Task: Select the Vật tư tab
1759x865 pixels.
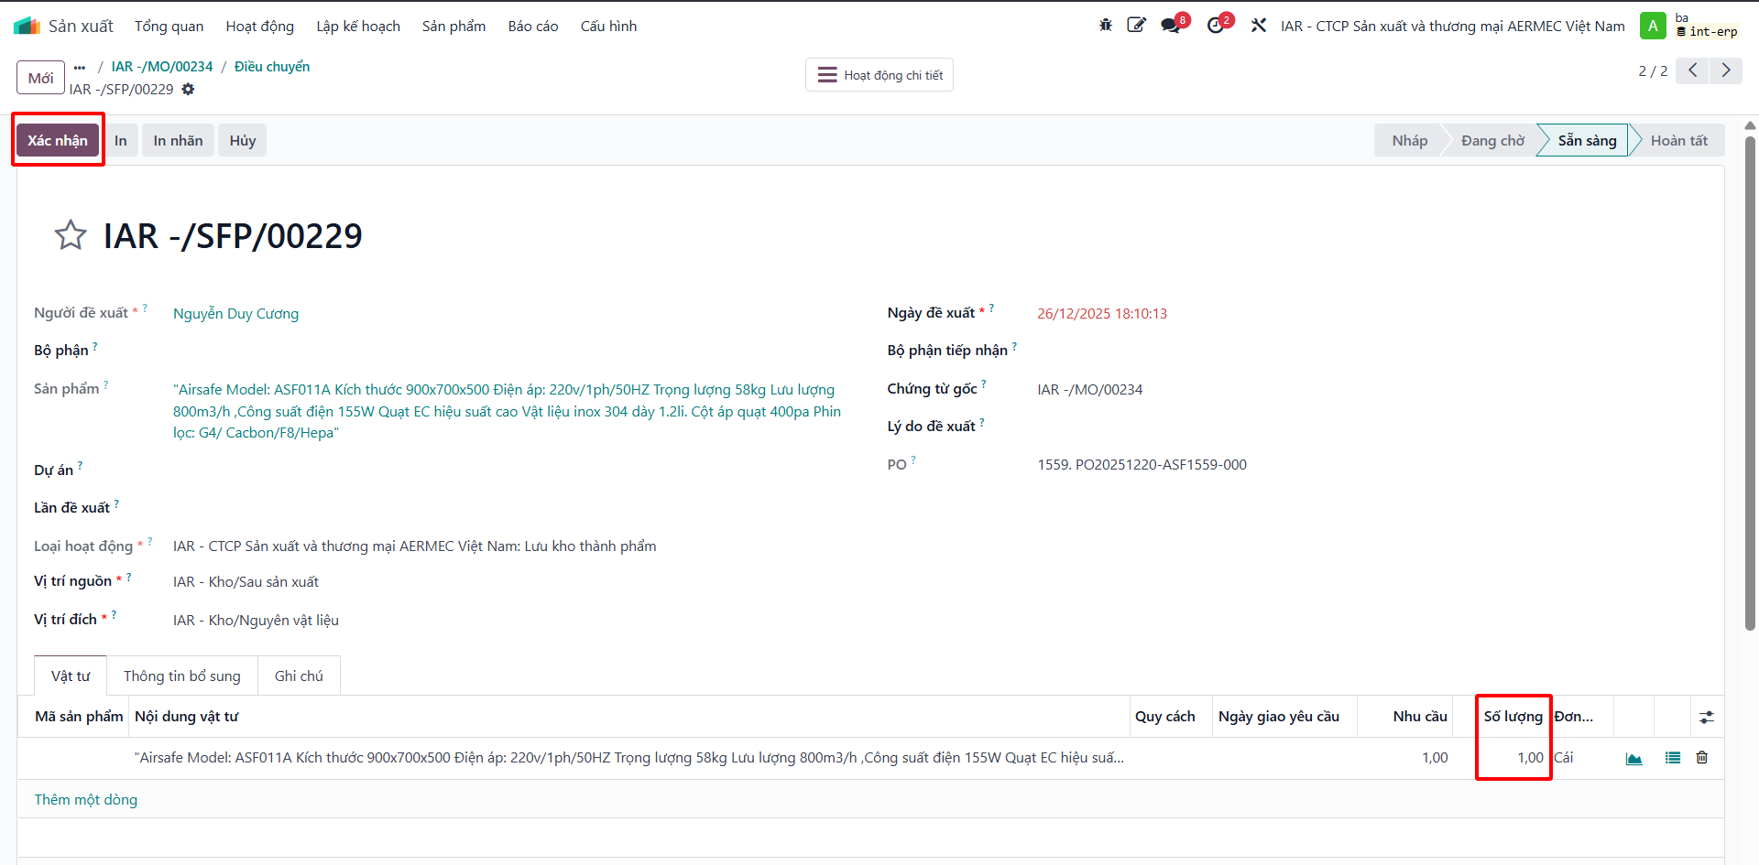Action: tap(71, 676)
